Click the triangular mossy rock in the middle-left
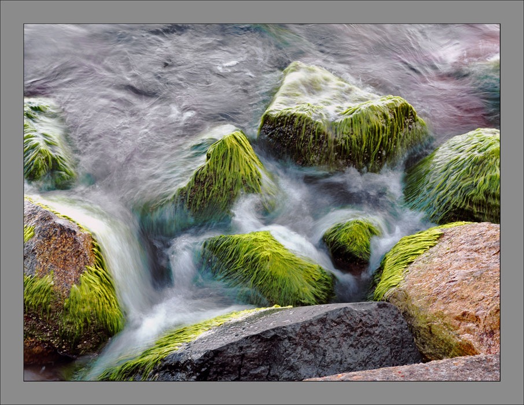Image resolution: width=524 pixels, height=405 pixels. pyautogui.click(x=223, y=174)
